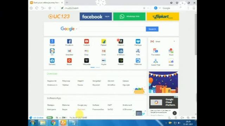
Task: Open a new tab with the plus button
Action: click(x=67, y=2)
